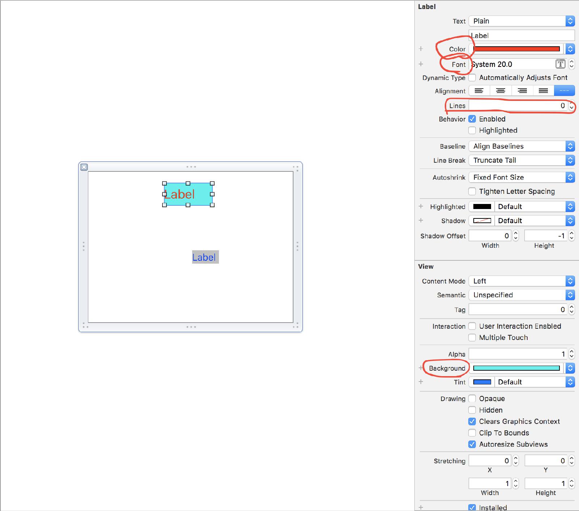Click the Alpha value stepper
This screenshot has height=511, width=579.
[x=571, y=354]
